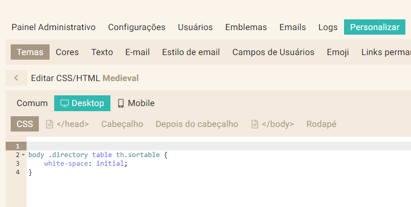Place cursor on empty editor line 1
Viewport: 411px width, 207px height.
[219, 146]
